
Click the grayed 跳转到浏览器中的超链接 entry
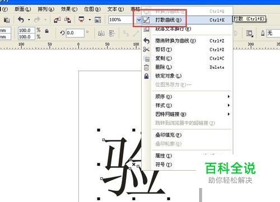click(x=187, y=123)
